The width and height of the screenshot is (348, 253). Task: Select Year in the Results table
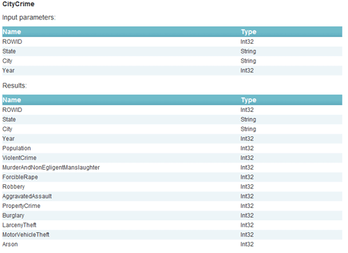click(8, 138)
